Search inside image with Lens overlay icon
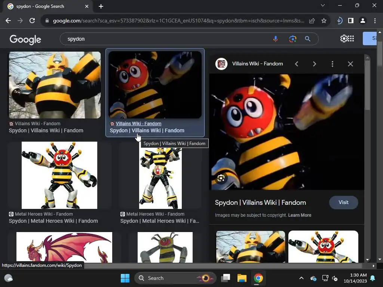Screen dimensions: 383x287 coord(221,178)
